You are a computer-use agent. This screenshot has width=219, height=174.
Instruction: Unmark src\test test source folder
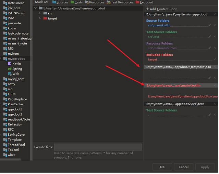[215, 37]
